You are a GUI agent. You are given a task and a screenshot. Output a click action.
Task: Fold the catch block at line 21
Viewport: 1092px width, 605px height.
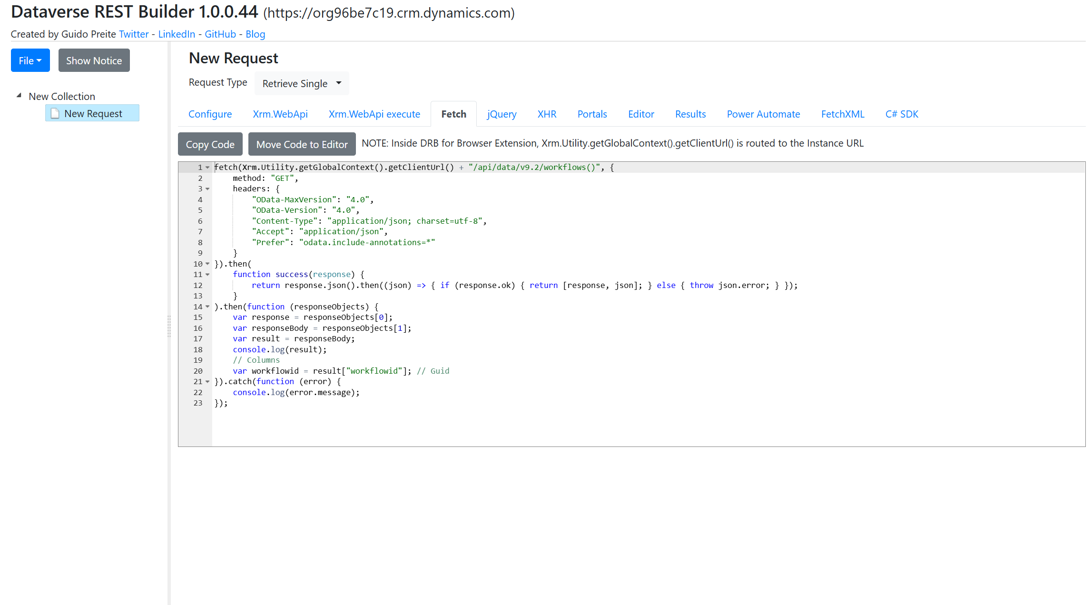tap(207, 382)
